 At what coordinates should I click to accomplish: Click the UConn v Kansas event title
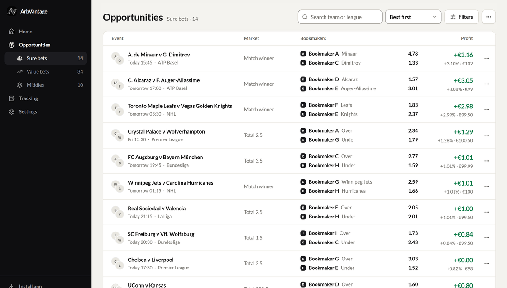point(147,285)
